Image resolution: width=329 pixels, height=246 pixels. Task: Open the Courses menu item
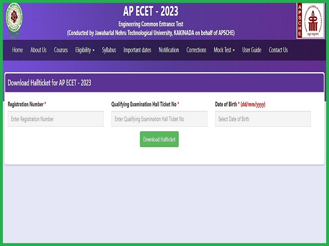(x=61, y=50)
